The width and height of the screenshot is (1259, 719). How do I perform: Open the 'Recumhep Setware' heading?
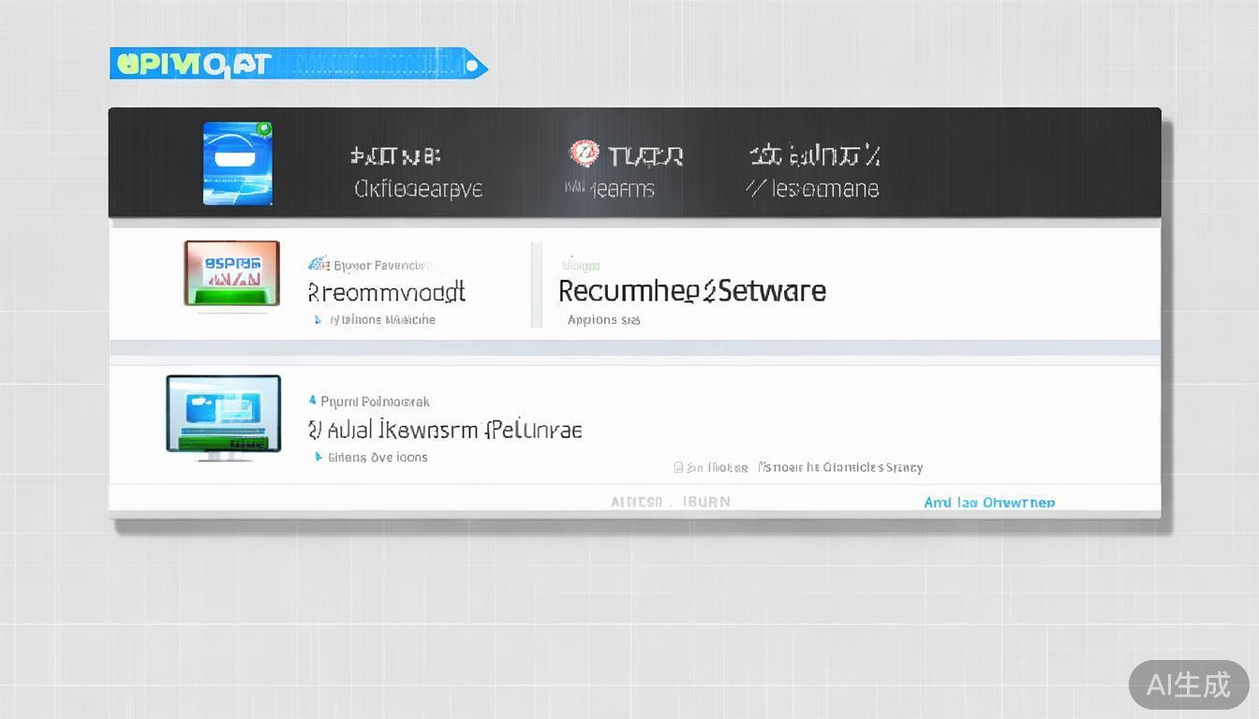click(691, 291)
